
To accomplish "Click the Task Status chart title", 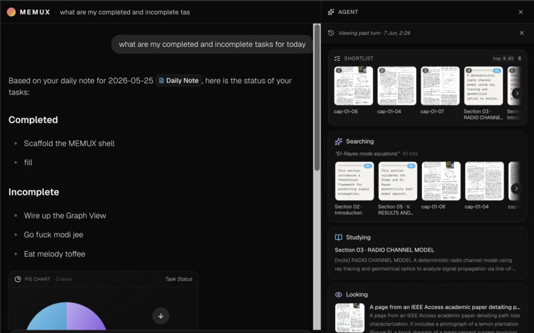I will coord(178,279).
